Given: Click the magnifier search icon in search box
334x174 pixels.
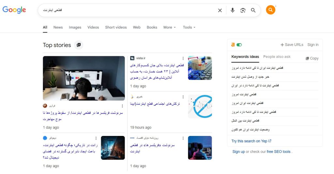Looking at the screenshot, I should (253, 10).
